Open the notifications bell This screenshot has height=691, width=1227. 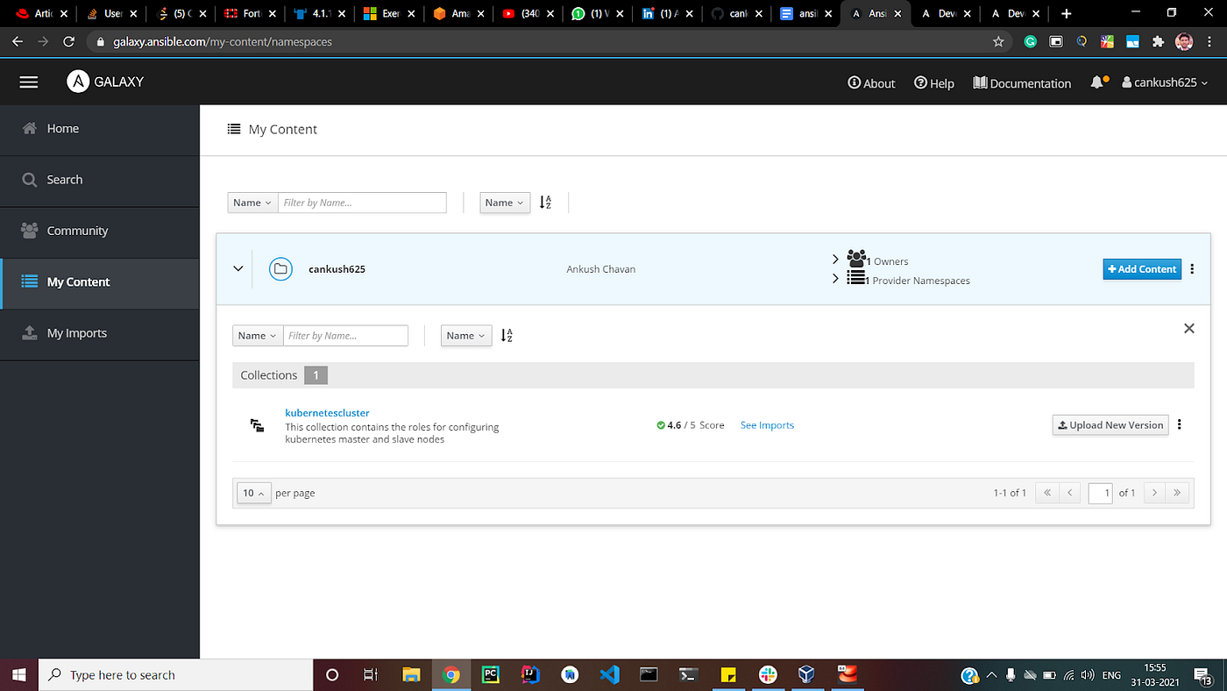[1098, 82]
